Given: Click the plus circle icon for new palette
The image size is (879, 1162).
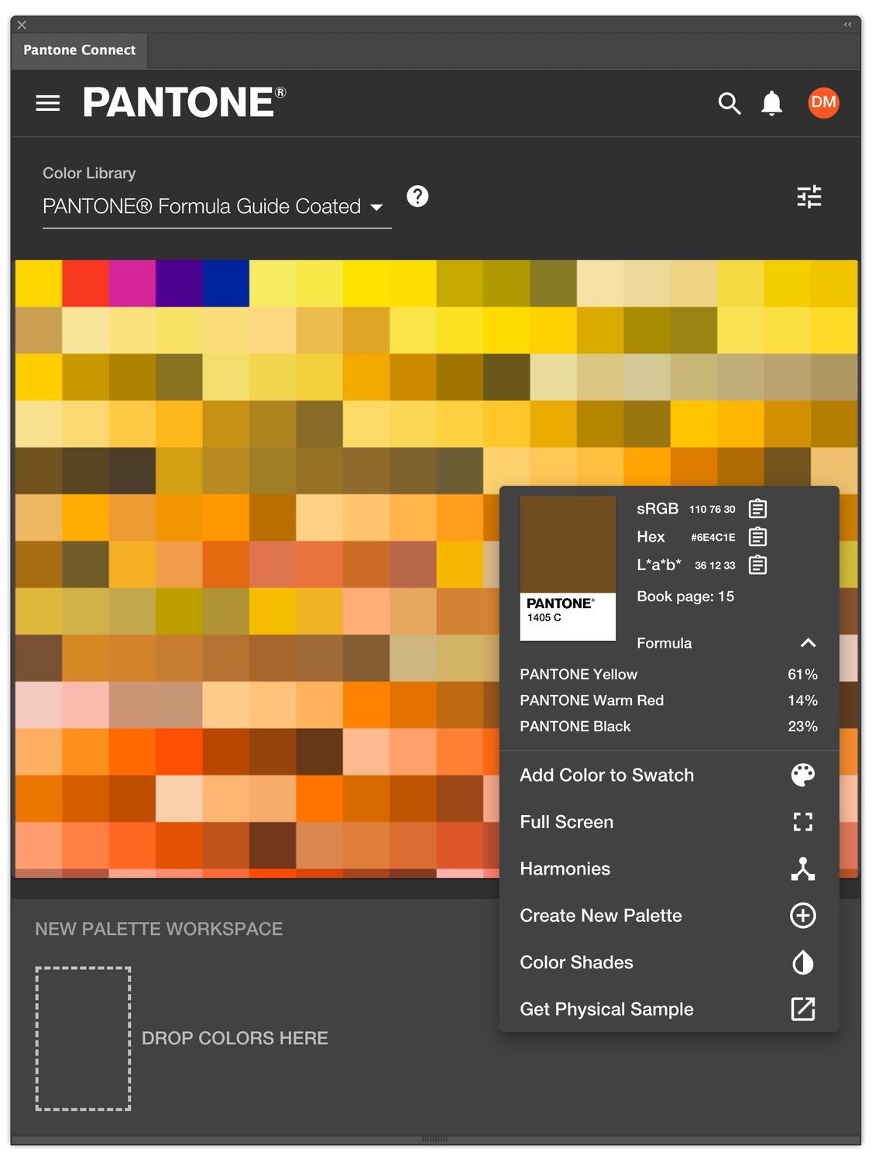Looking at the screenshot, I should pos(803,916).
